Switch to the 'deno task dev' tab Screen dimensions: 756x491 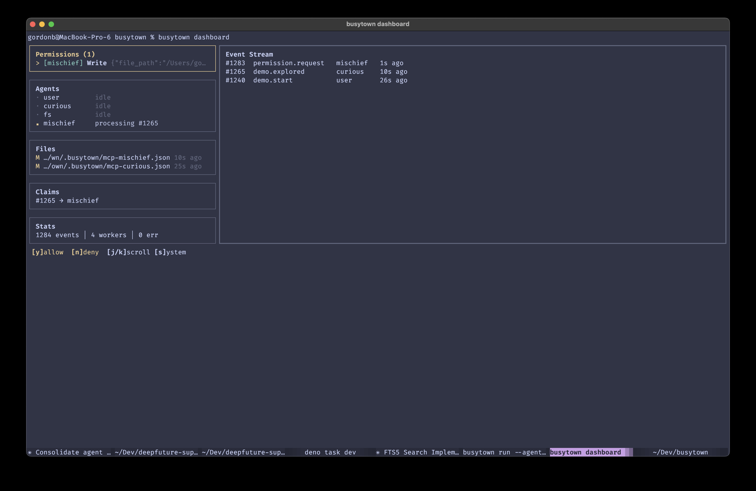pos(330,452)
